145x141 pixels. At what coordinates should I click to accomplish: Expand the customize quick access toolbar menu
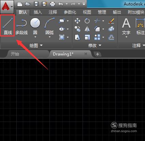pos(84,4)
